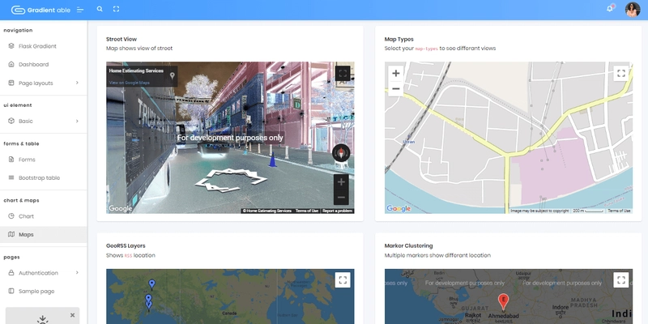Screen dimensions: 648x324
Task: Zoom in on Map Types map
Action: point(395,73)
